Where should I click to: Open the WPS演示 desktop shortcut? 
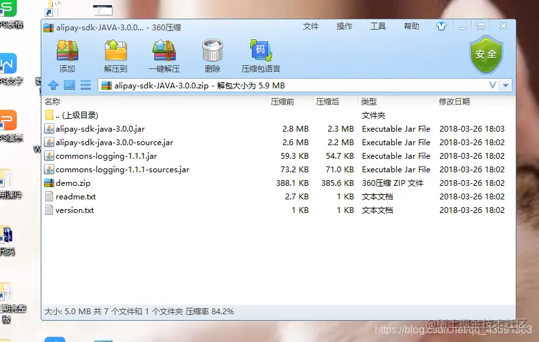[x=9, y=125]
